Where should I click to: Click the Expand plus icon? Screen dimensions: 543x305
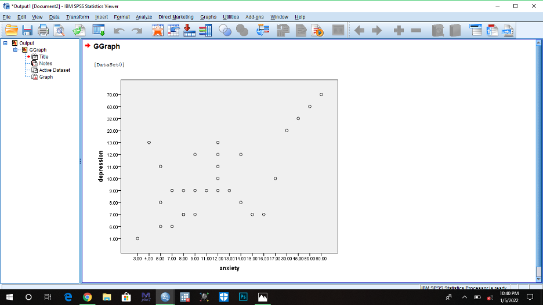point(399,31)
